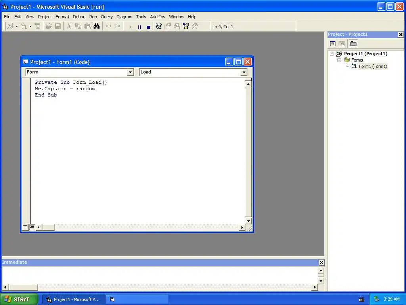Collapse the Forms folder node
Screen dimensions: 406x305
click(x=339, y=60)
